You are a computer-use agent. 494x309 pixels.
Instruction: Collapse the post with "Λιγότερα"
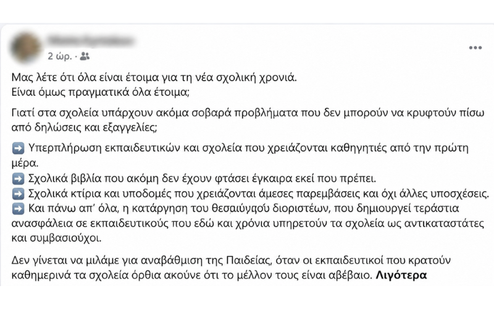point(401,275)
